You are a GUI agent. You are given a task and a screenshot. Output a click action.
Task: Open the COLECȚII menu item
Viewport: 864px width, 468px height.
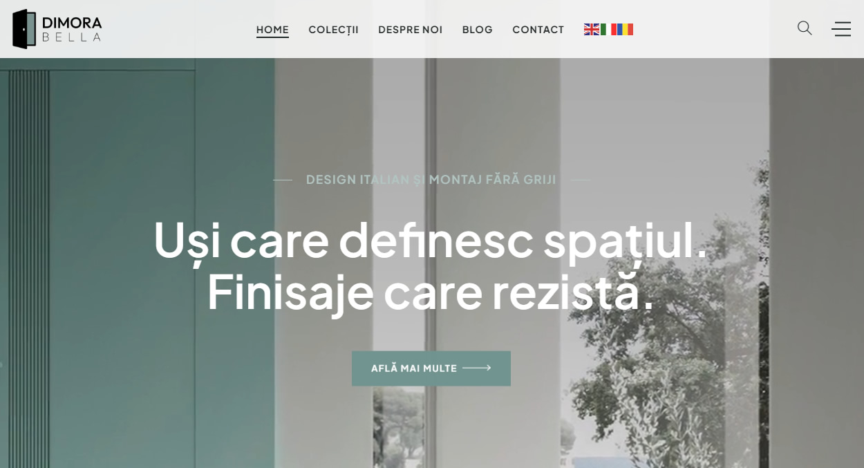pyautogui.click(x=333, y=29)
